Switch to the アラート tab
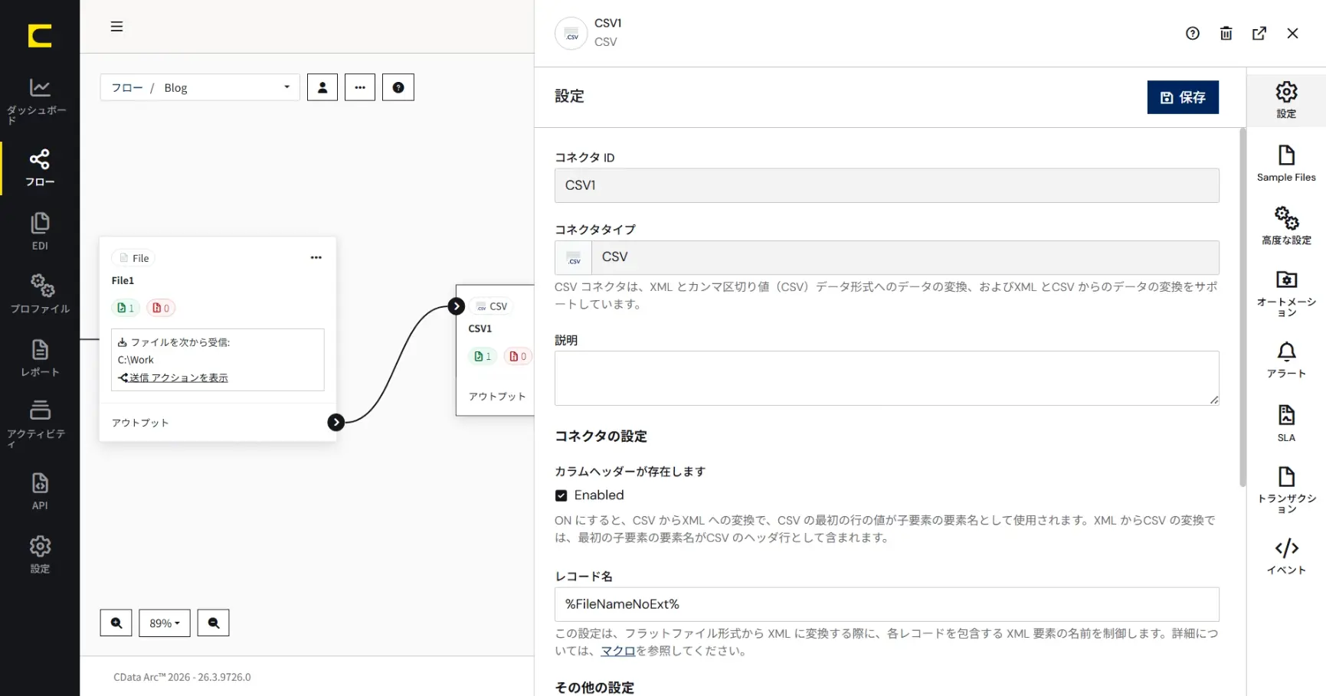Viewport: 1326px width, 696px height. click(x=1286, y=360)
